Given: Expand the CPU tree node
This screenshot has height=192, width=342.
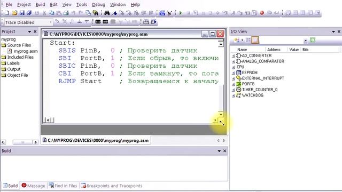Looking at the screenshot, I should click(234, 67).
